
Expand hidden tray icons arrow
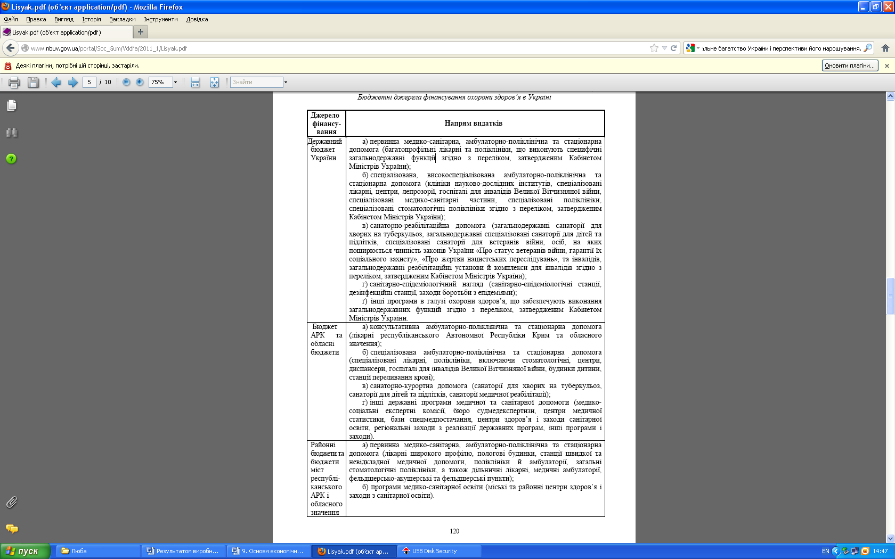(836, 551)
